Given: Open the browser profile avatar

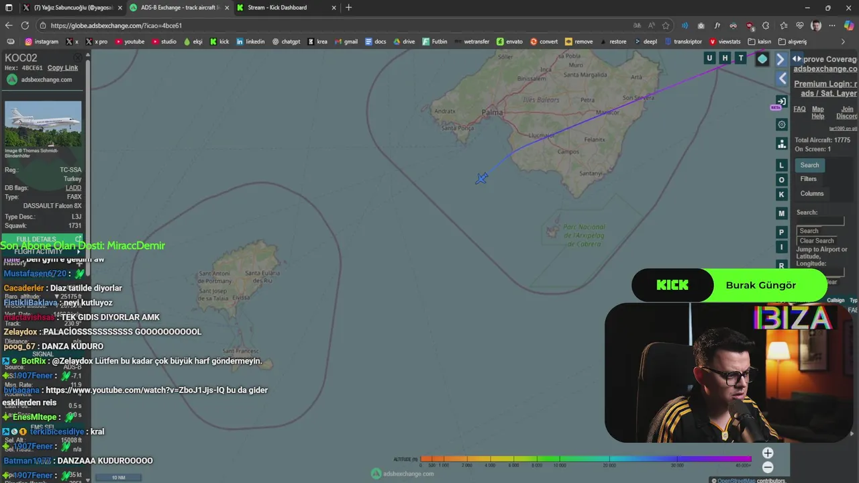Looking at the screenshot, I should pyautogui.click(x=816, y=25).
